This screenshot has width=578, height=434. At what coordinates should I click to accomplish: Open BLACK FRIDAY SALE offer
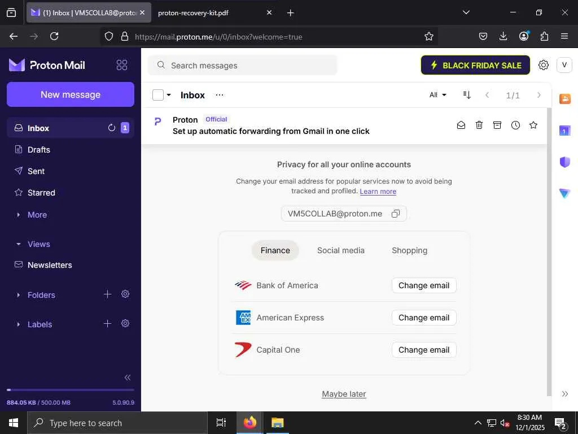[x=475, y=65]
